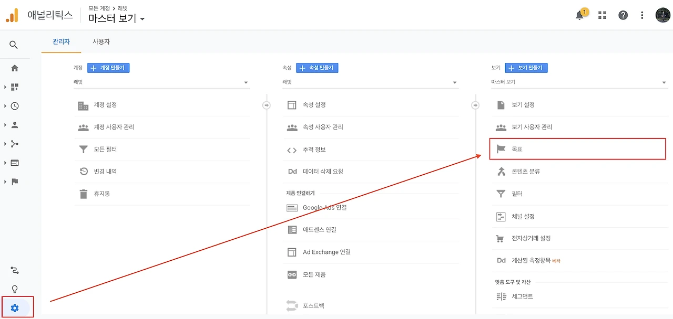Open the Customization dashboard icon
Viewport: 673px width, 319px height.
click(x=15, y=87)
